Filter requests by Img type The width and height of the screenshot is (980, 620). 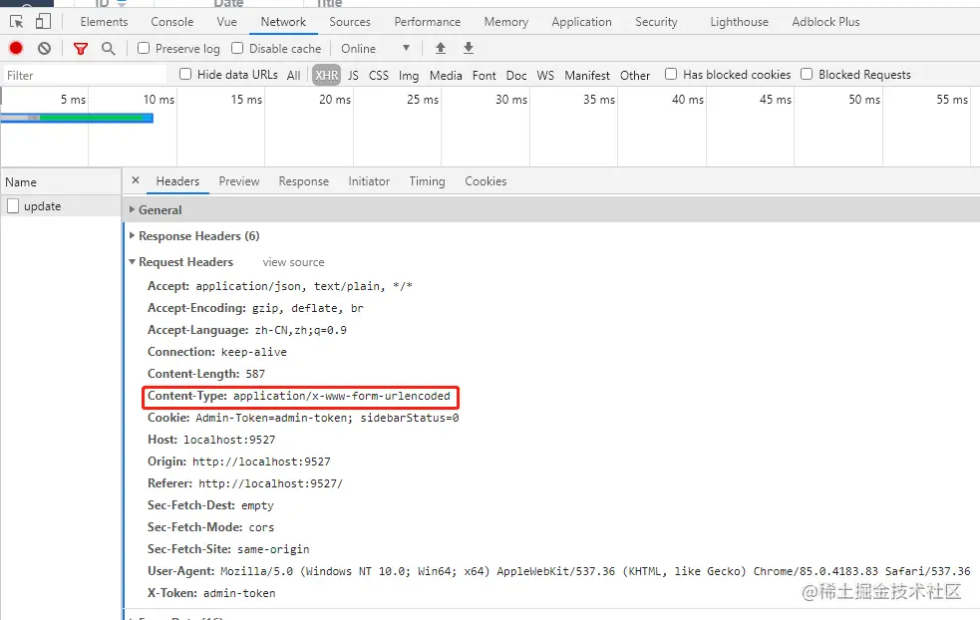(x=409, y=75)
